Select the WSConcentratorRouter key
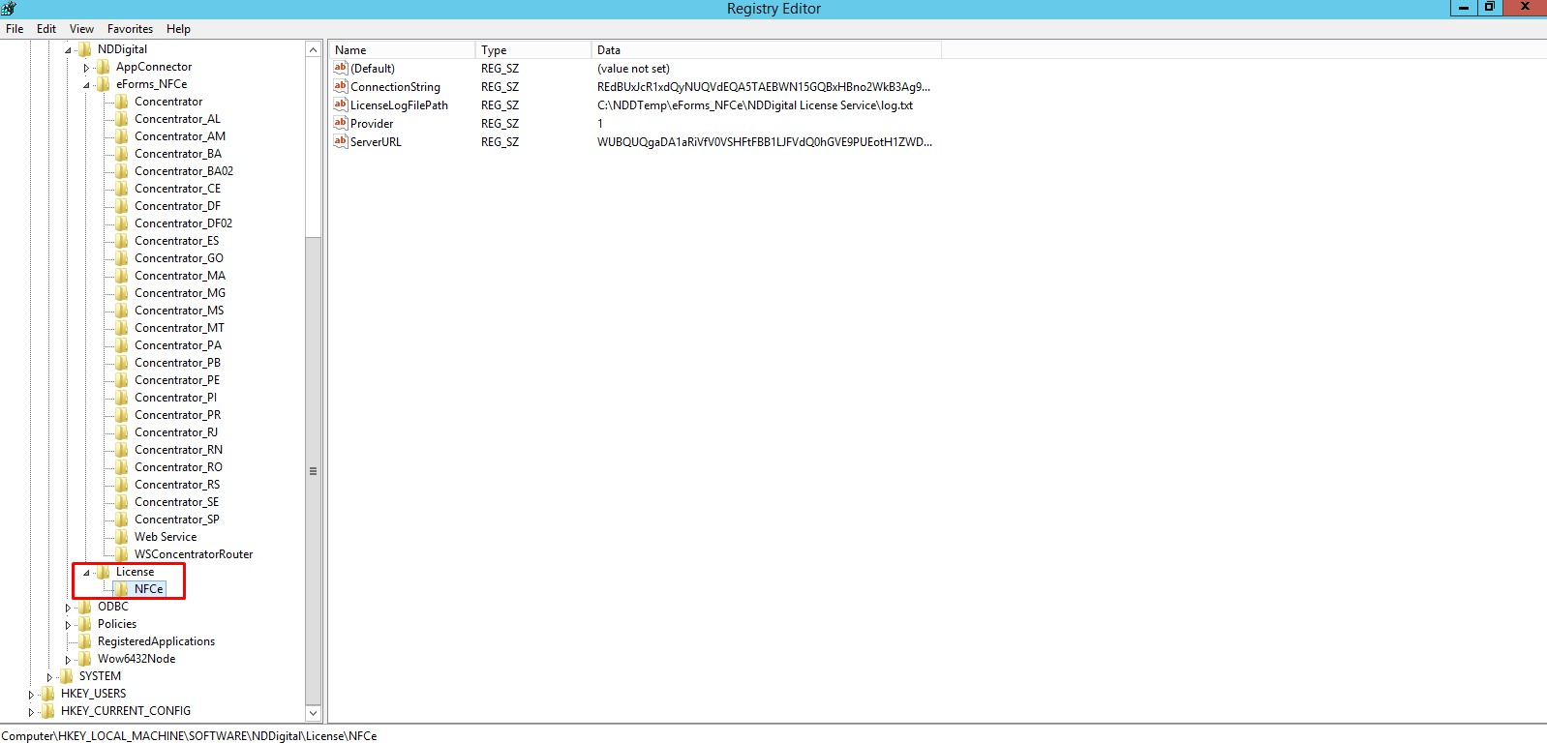Screen dimensions: 1547x743 click(x=194, y=554)
